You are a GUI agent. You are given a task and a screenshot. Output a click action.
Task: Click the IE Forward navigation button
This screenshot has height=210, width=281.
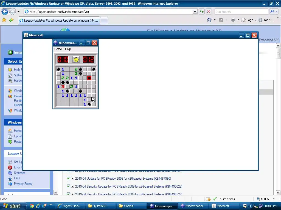[13, 12]
